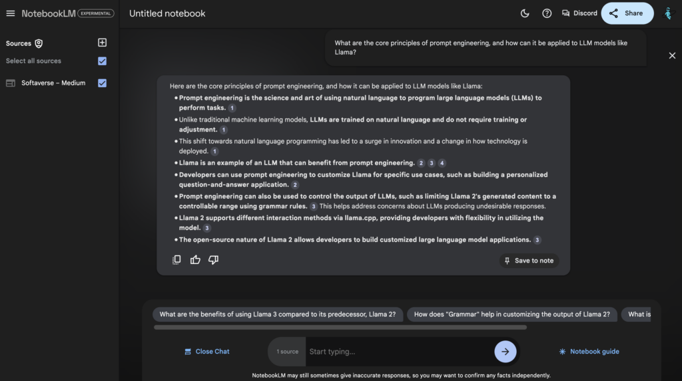Screen dimensions: 682x381
Task: Toggle the Select all sources checkbox
Action: (102, 61)
